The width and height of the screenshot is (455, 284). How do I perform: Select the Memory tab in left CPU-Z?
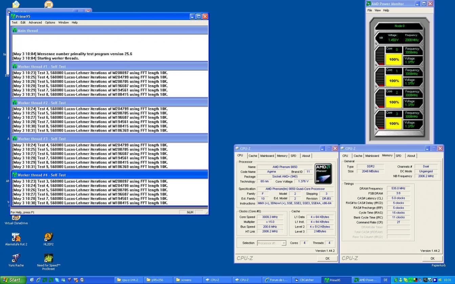282,156
